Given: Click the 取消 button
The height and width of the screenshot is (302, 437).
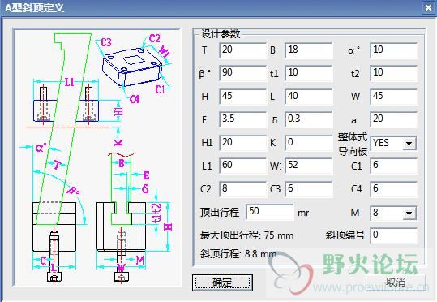Looking at the screenshot, I should click(396, 283).
